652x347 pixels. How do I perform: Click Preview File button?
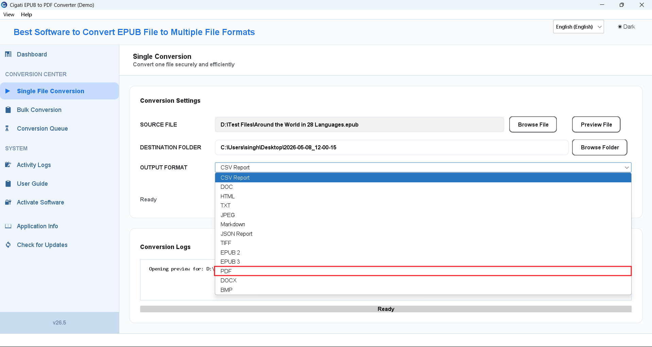(x=596, y=125)
